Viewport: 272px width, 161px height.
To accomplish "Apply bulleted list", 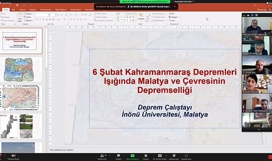I will pos(71,15).
